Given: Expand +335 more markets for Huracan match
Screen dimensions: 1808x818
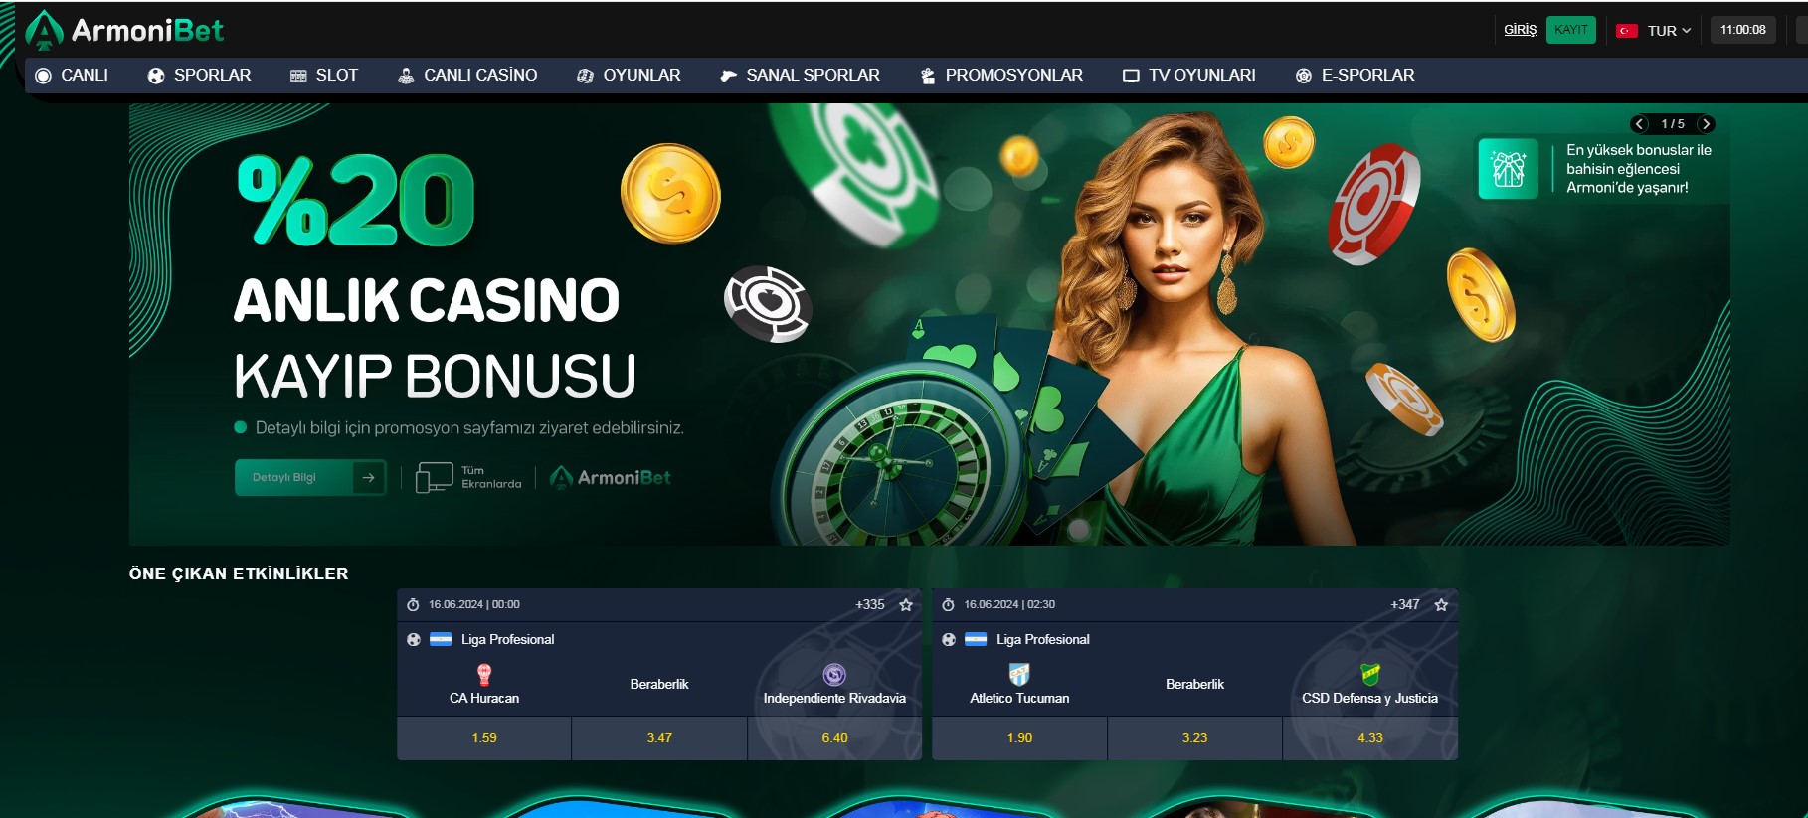Looking at the screenshot, I should point(870,604).
